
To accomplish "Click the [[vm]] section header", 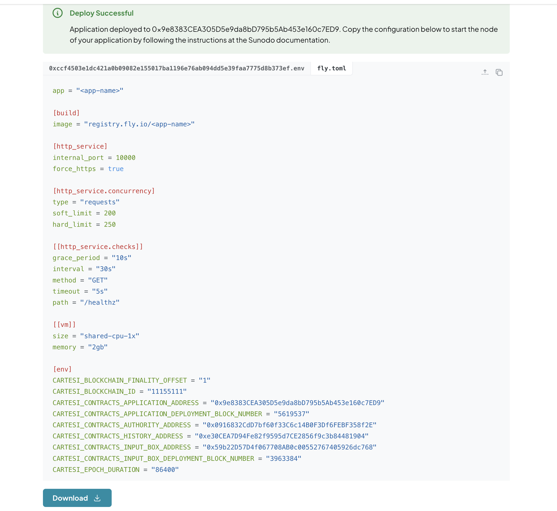I will tap(65, 324).
